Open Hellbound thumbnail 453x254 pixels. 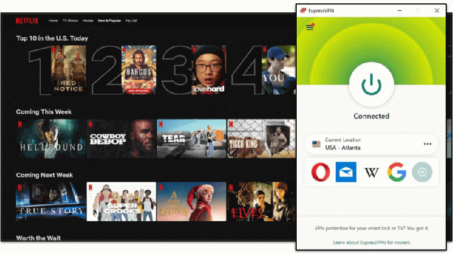pos(51,139)
